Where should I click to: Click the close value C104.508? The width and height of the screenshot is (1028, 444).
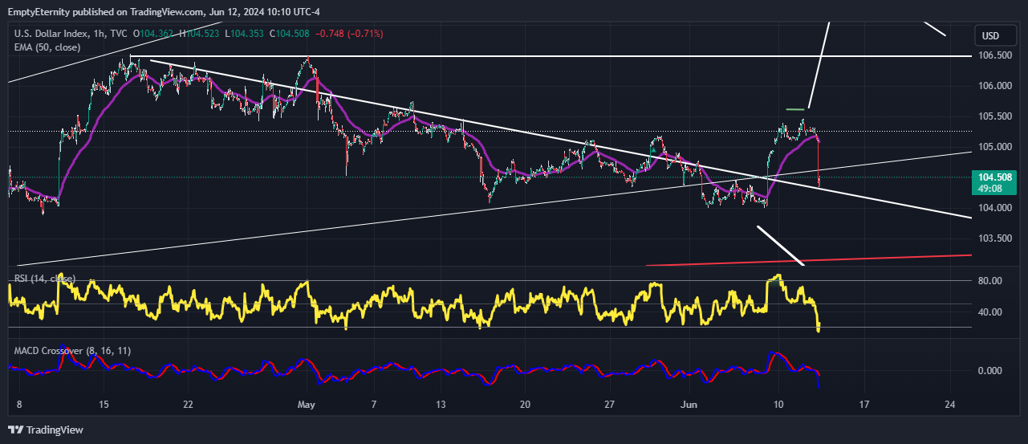tap(290, 34)
